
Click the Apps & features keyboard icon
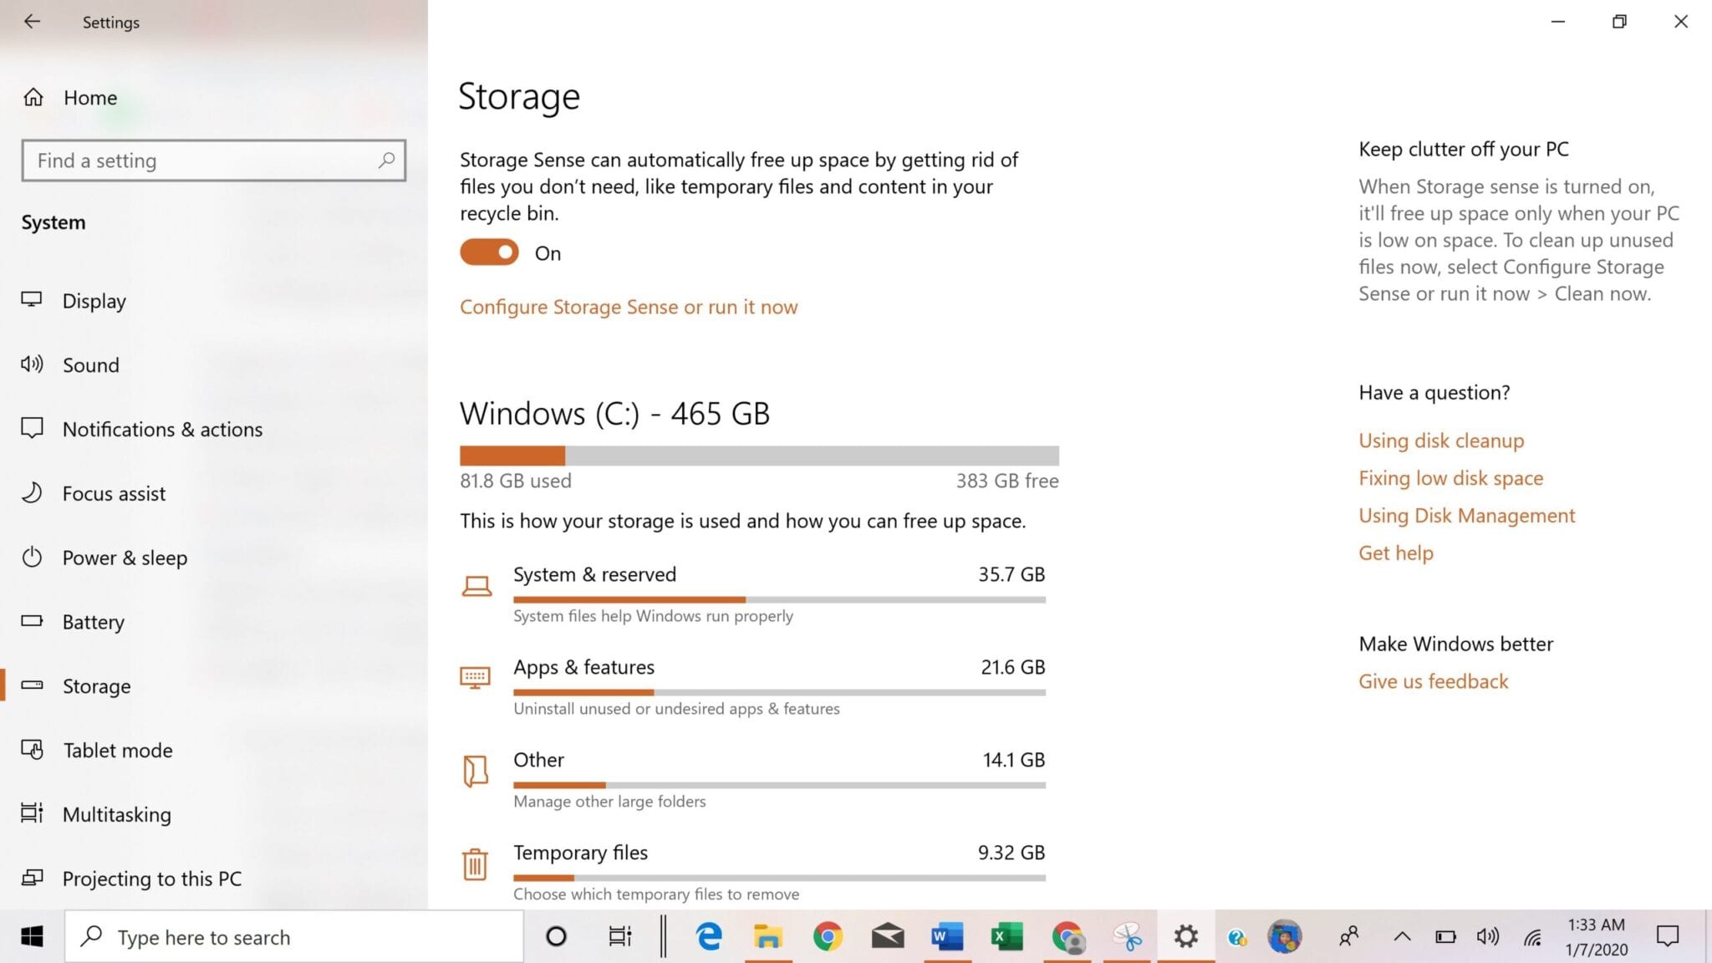coord(475,677)
